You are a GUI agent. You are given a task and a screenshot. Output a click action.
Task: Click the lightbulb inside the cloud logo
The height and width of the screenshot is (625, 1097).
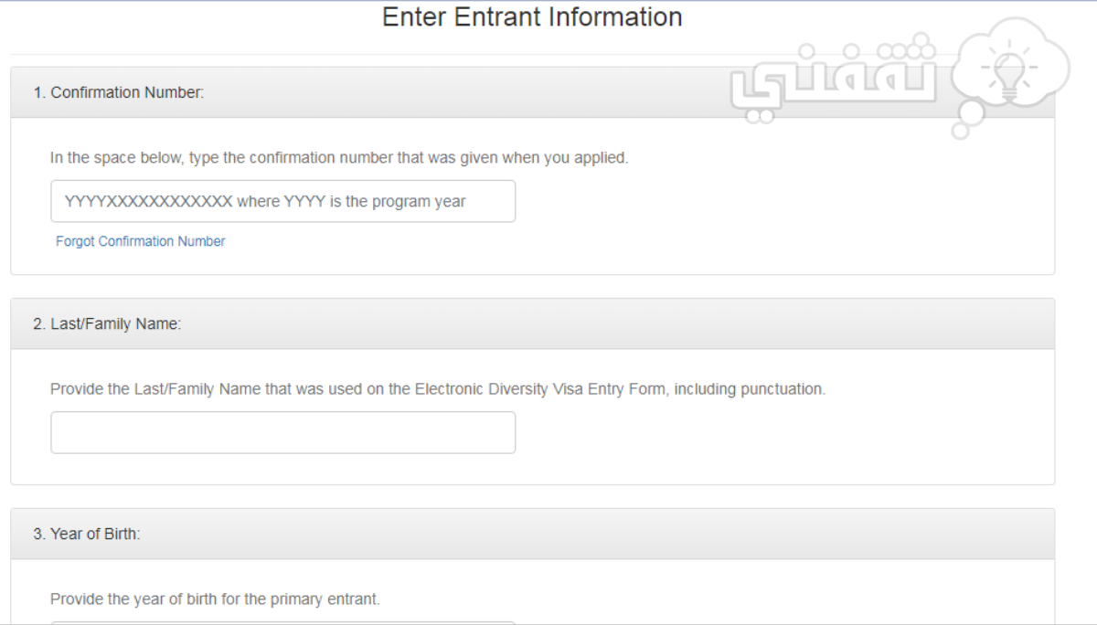click(1007, 75)
